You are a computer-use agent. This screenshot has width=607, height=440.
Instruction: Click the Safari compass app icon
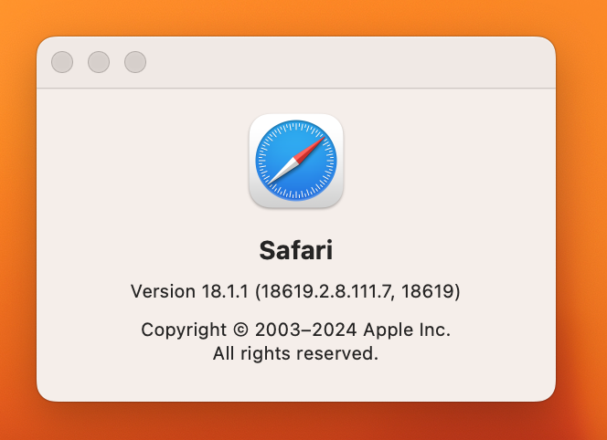point(296,161)
